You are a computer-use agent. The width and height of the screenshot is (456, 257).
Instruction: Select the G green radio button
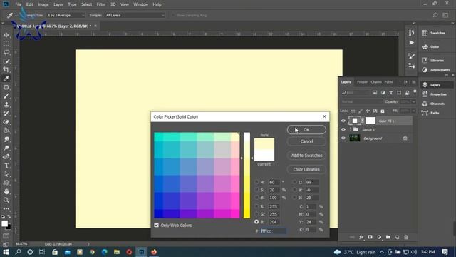pos(256,214)
